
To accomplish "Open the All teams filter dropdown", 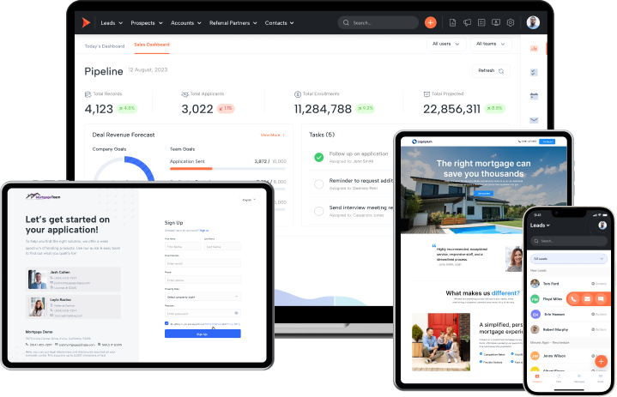I will [x=491, y=43].
